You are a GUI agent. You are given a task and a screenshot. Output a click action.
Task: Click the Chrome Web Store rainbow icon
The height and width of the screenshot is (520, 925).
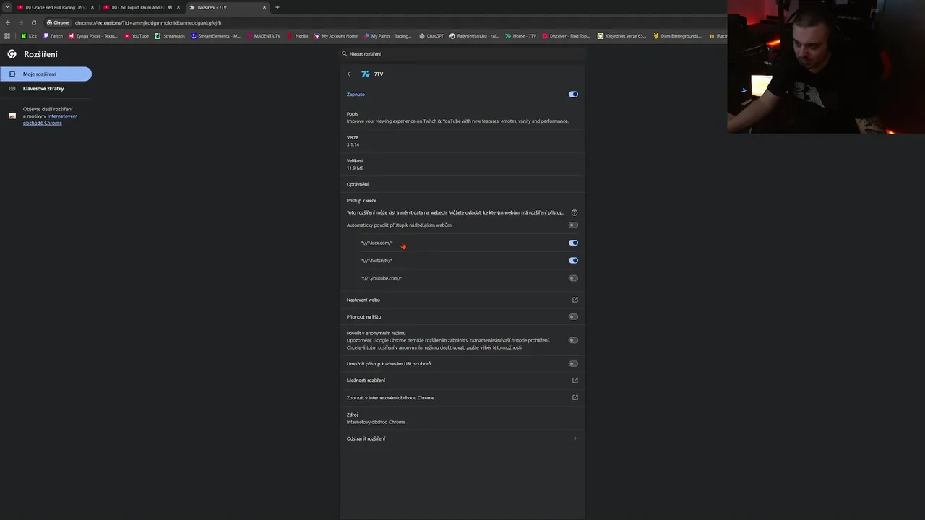point(12,116)
